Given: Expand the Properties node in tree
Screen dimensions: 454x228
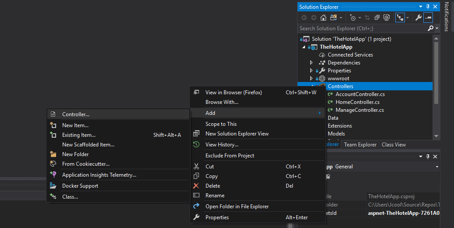Looking at the screenshot, I should pos(311,71).
